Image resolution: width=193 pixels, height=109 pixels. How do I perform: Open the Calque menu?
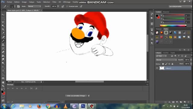pyautogui.click(x=31, y=2)
